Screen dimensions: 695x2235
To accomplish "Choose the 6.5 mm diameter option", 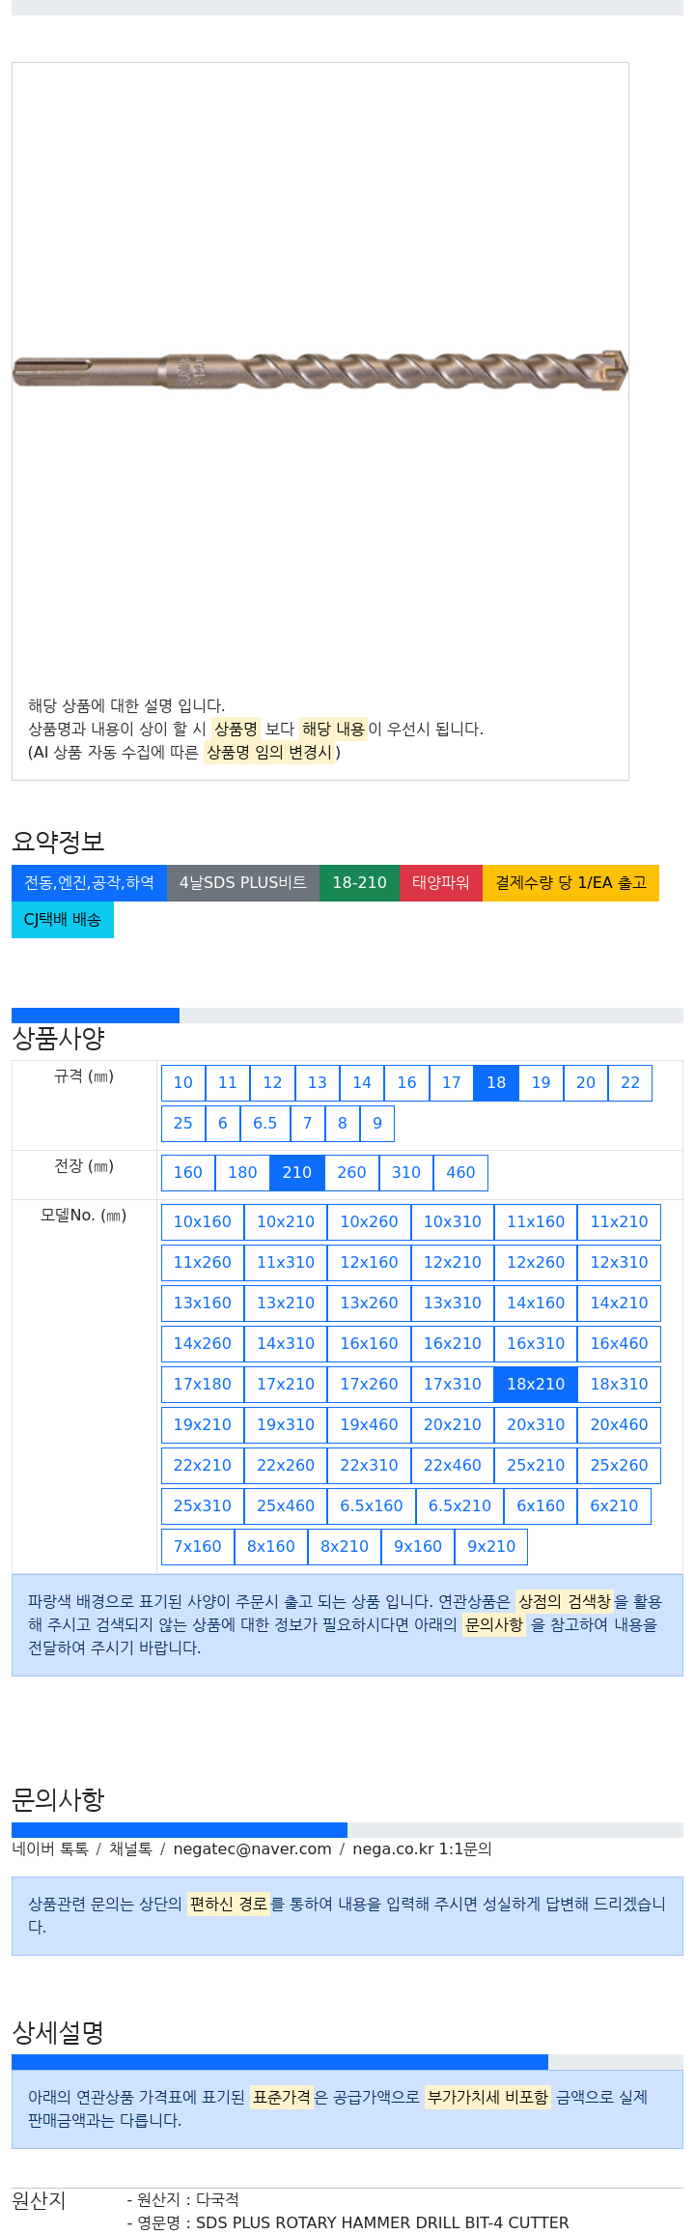I will point(264,1124).
